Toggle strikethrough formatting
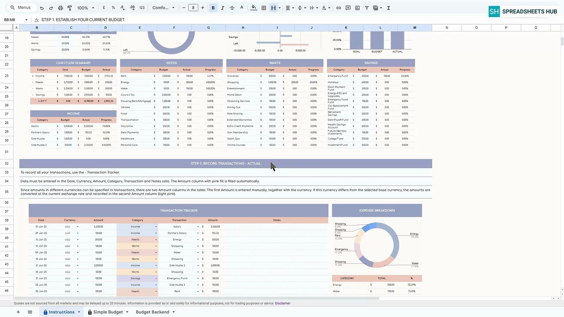The image size is (564, 317). pos(232,8)
